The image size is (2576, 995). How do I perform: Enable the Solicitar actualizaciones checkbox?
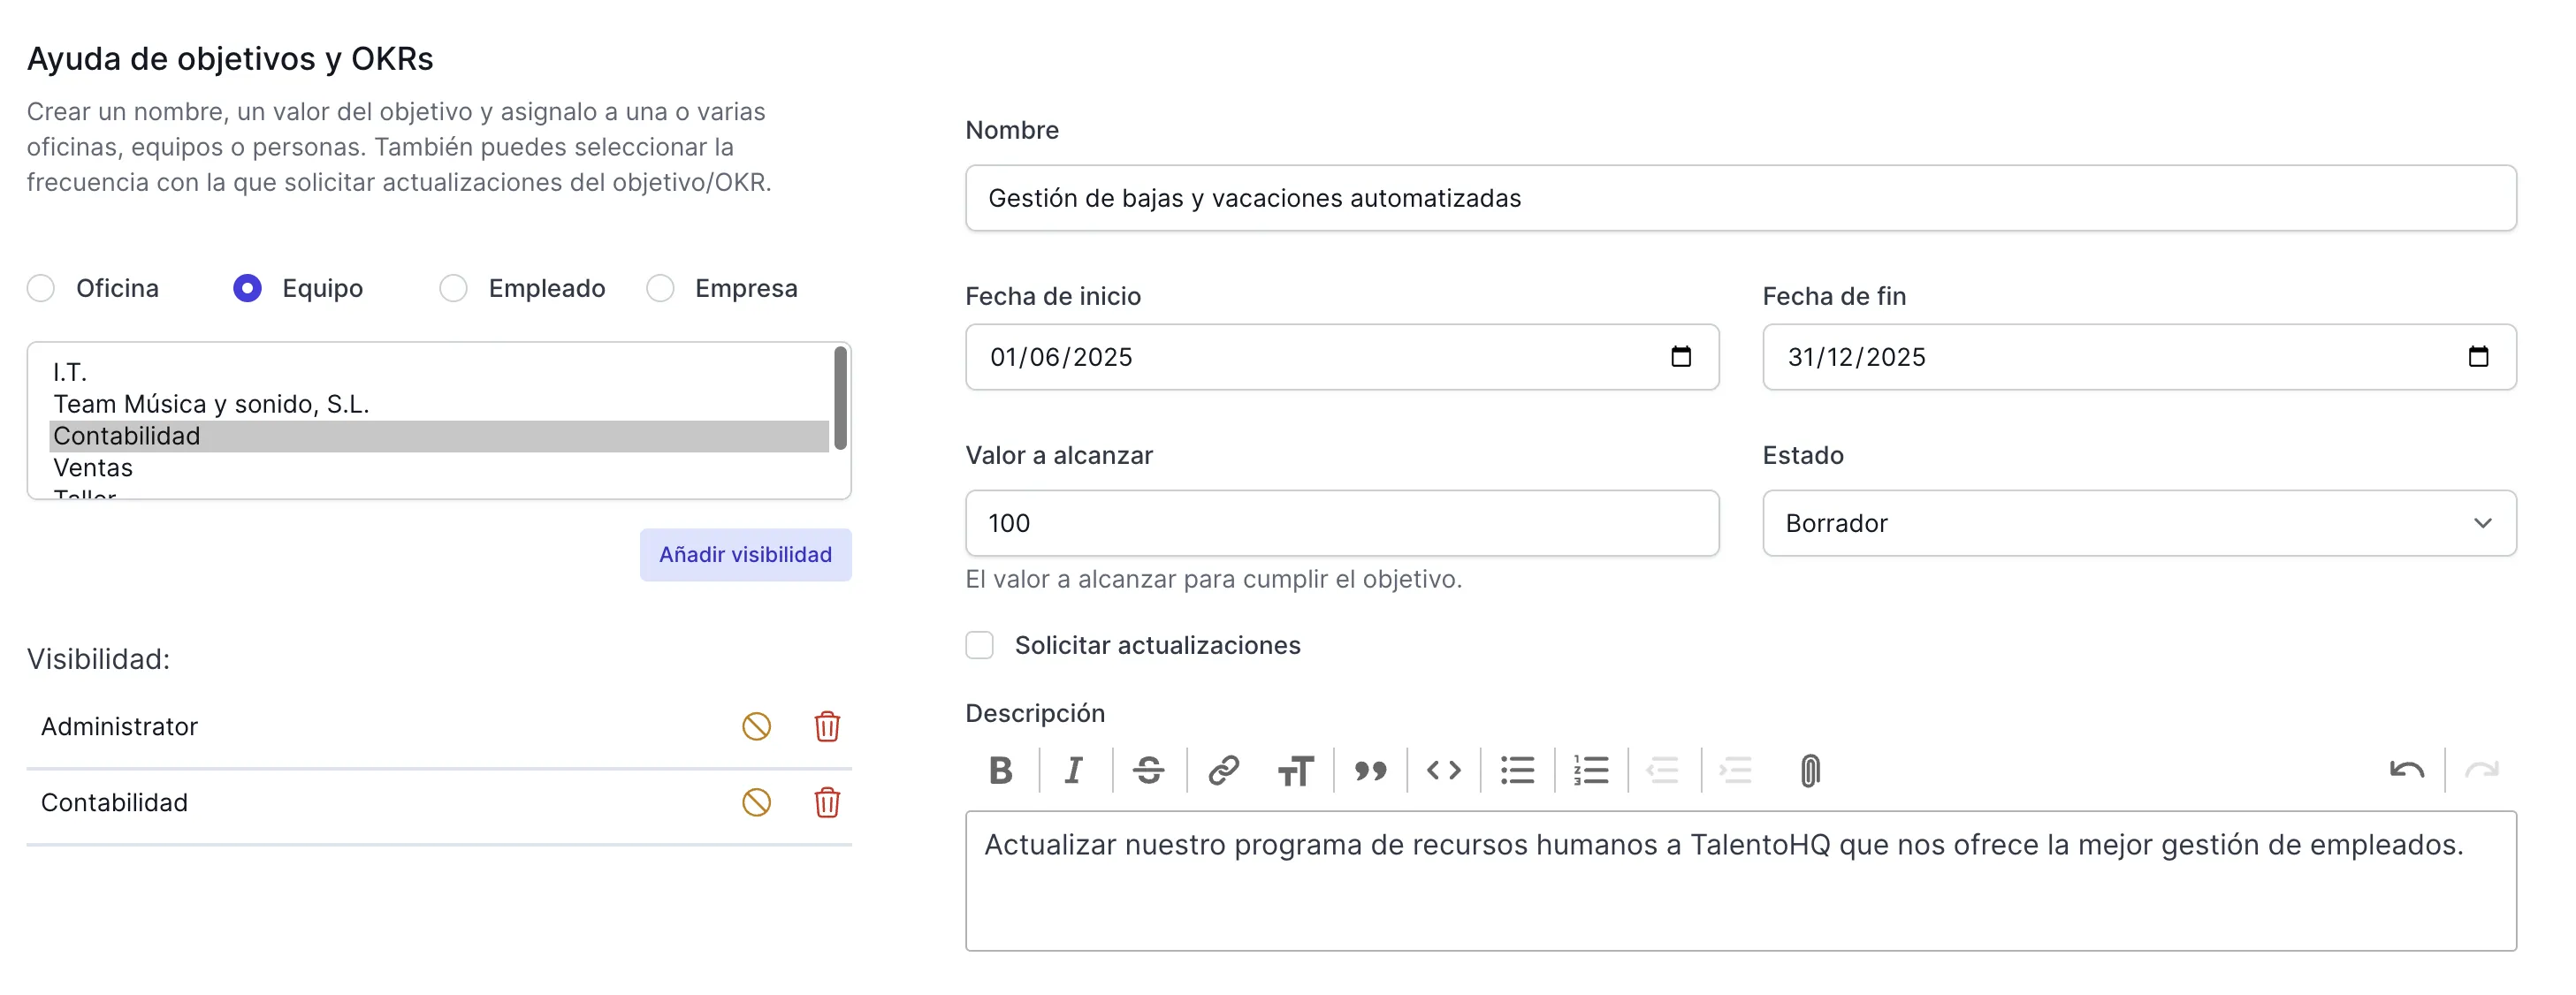pos(979,645)
